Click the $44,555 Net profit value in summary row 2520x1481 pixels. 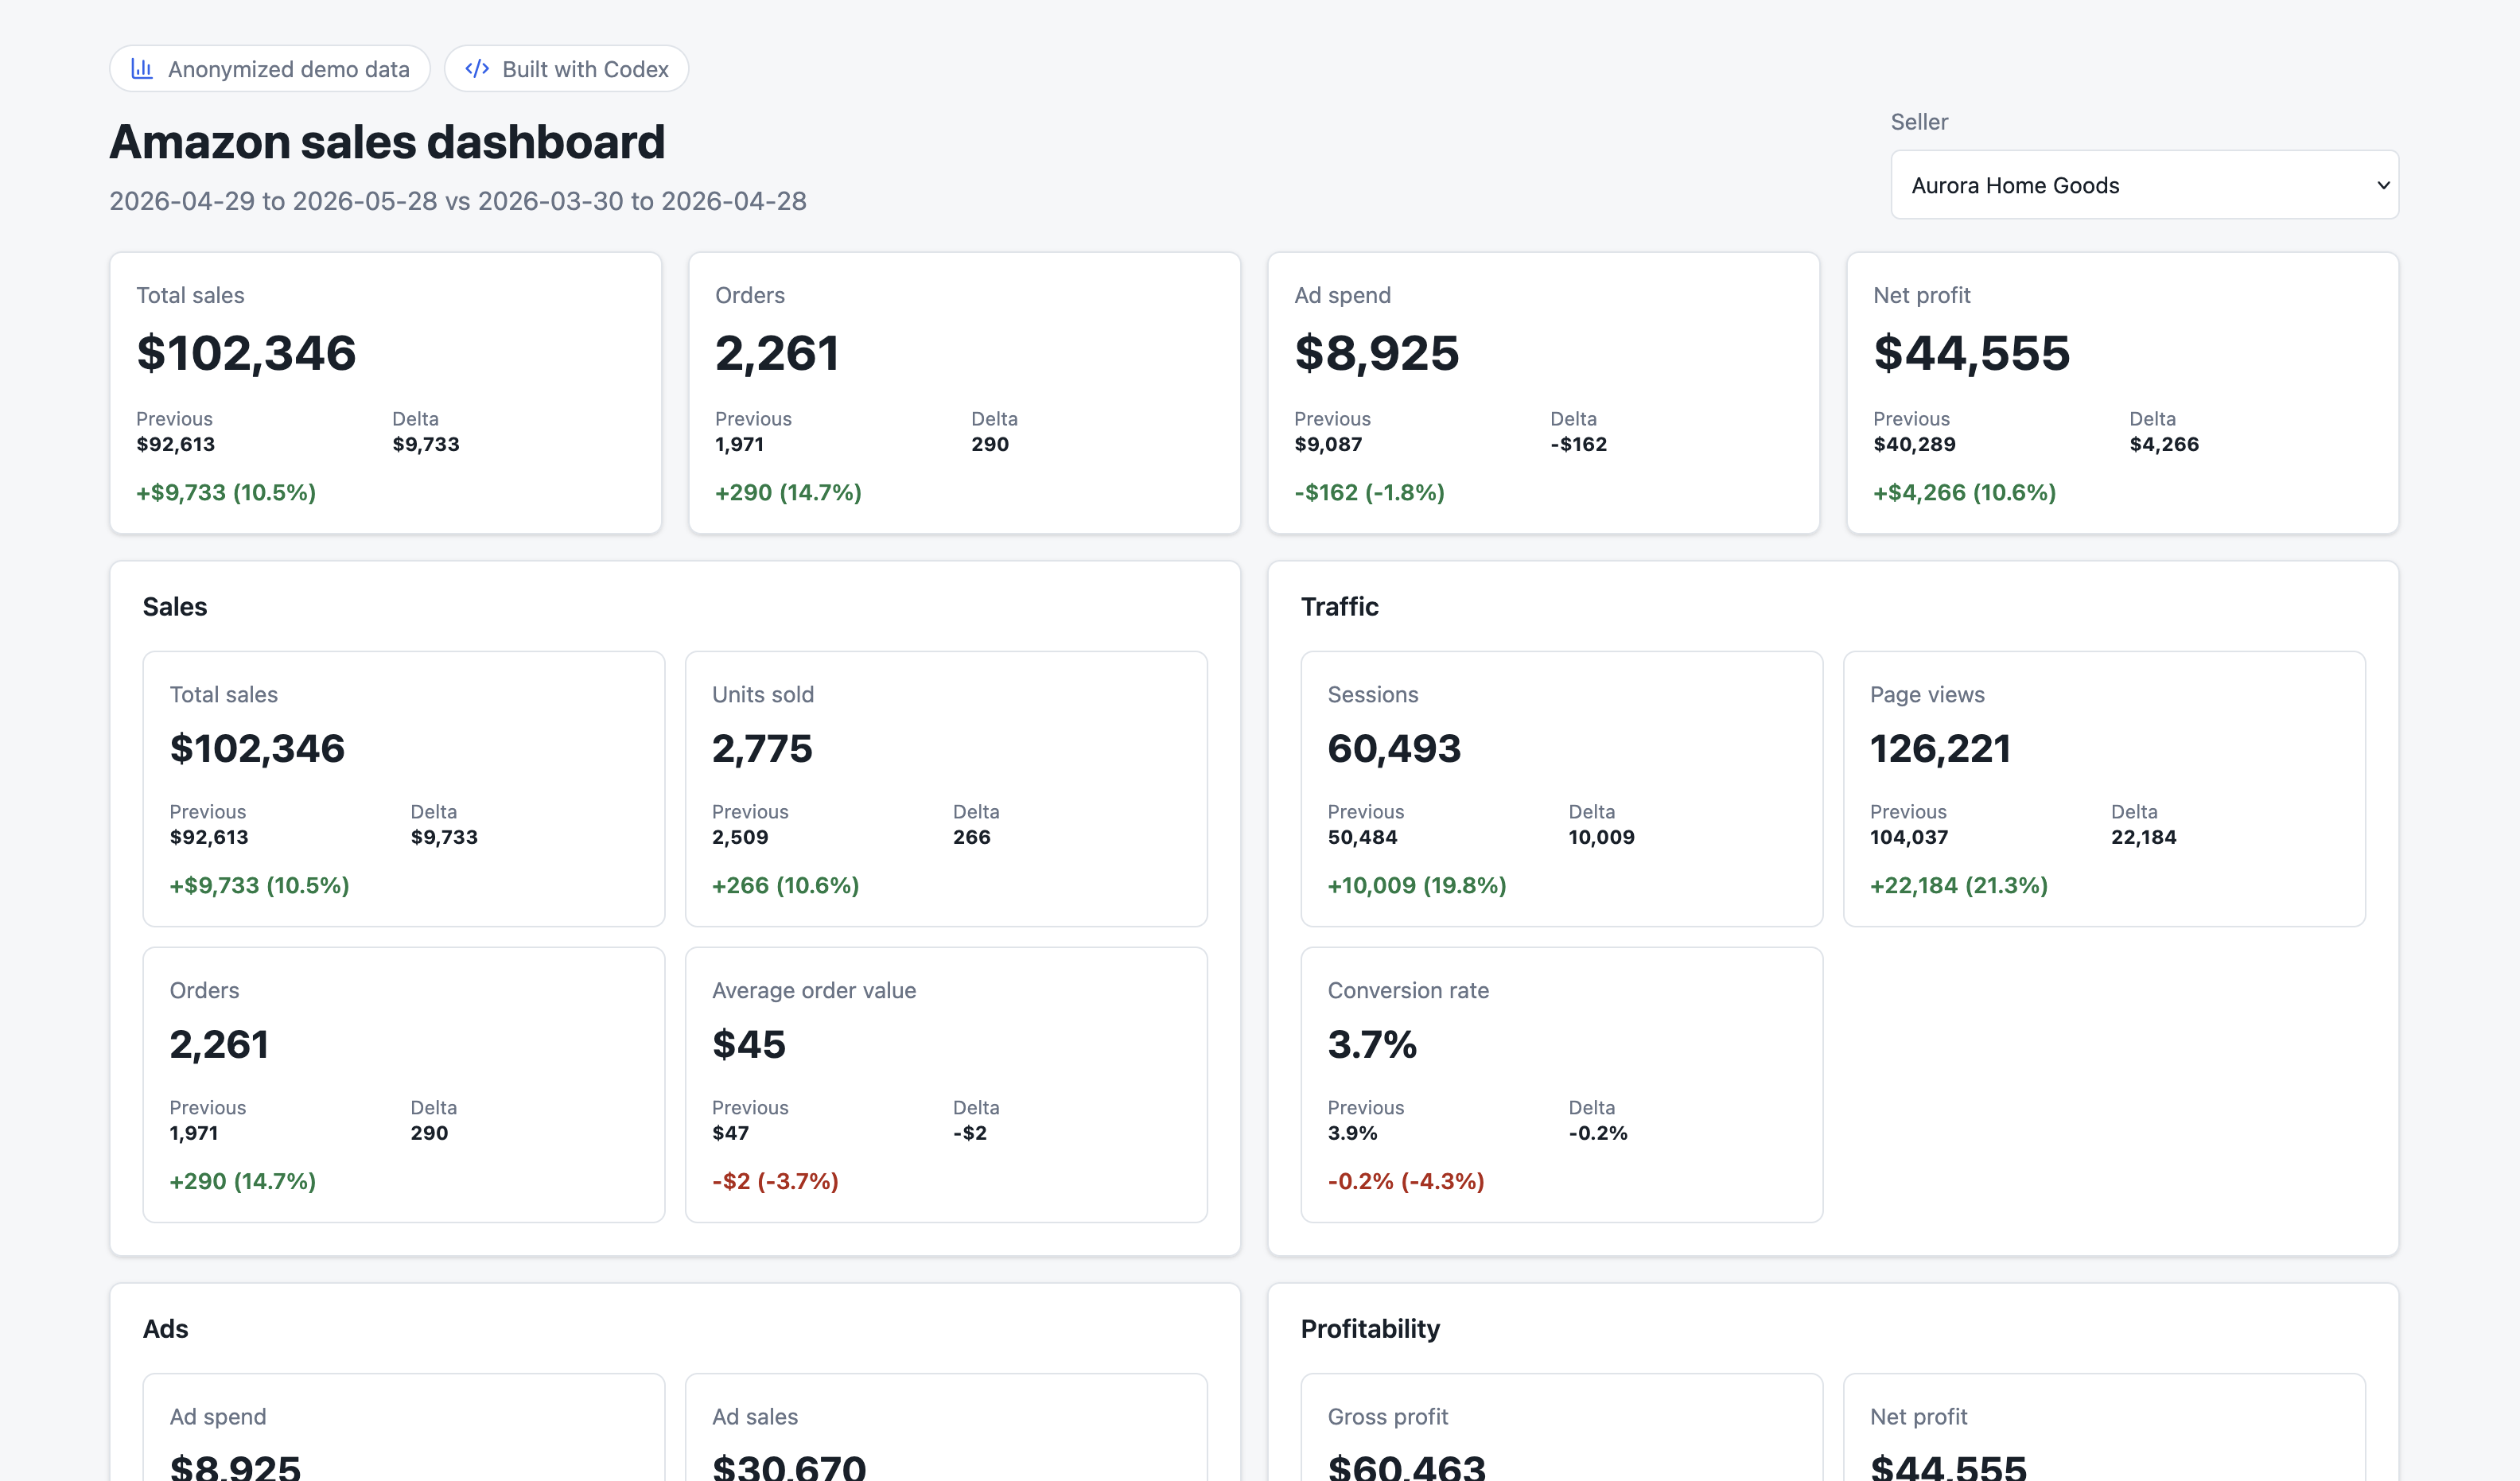click(x=1971, y=353)
